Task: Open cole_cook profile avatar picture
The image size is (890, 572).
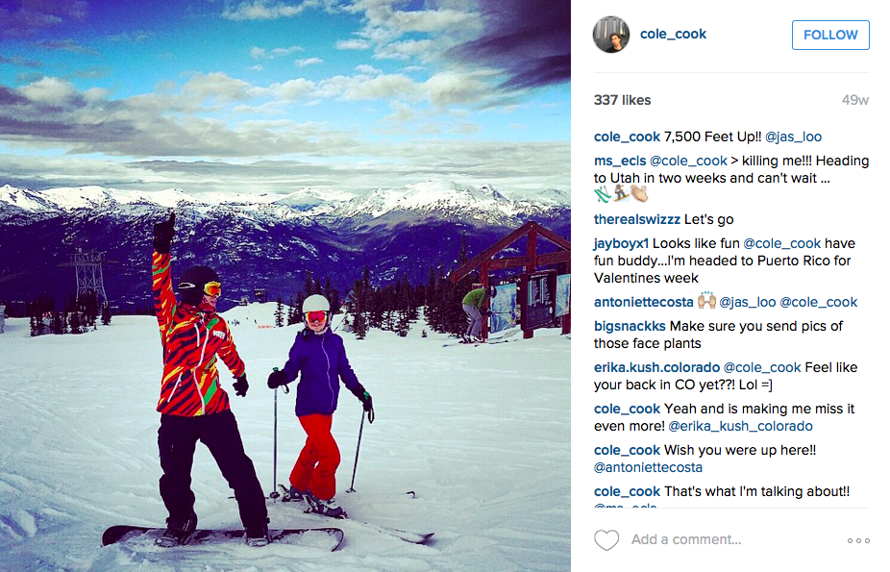Action: (x=610, y=35)
